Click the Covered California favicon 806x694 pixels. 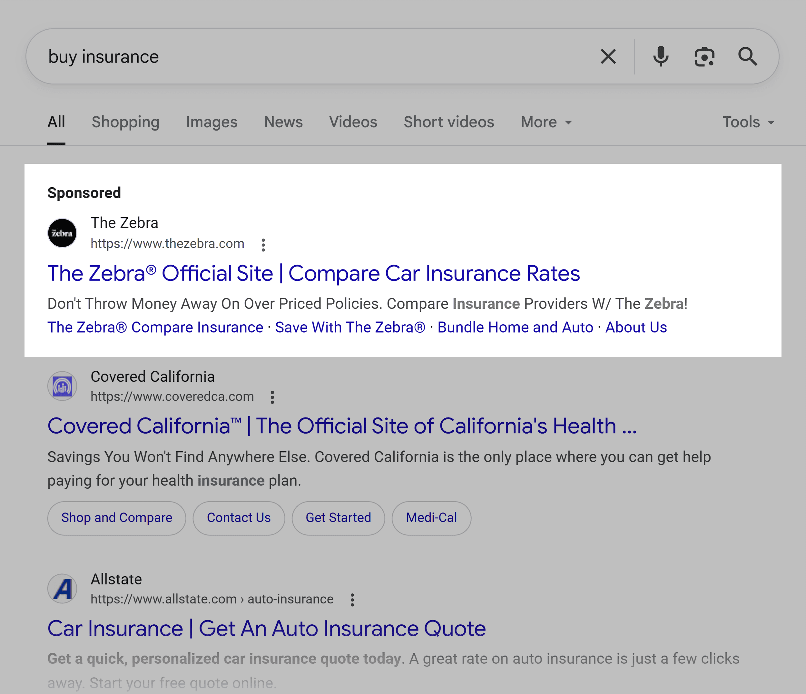click(62, 386)
